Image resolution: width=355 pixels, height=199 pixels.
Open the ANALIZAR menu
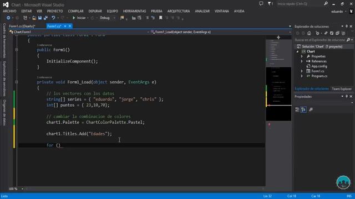(202, 11)
